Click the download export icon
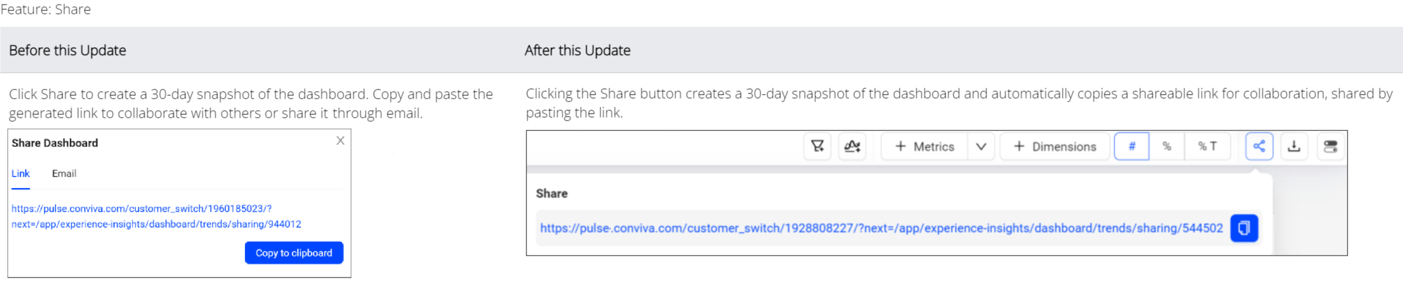The width and height of the screenshot is (1403, 281). 1294,147
